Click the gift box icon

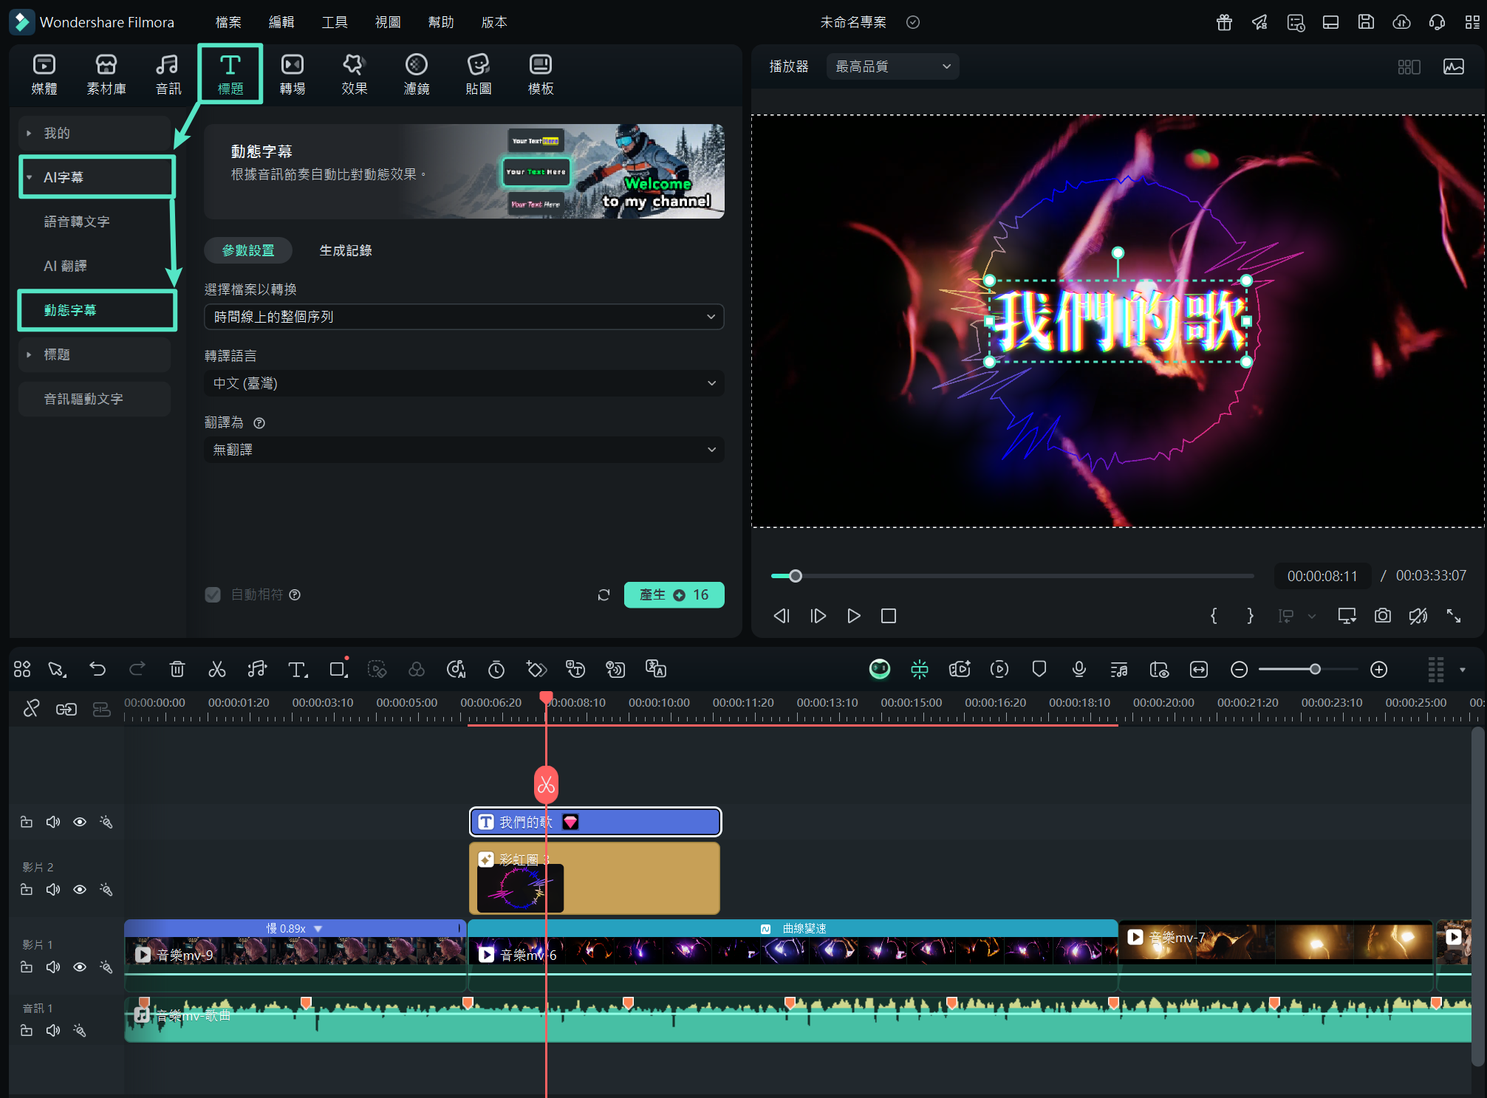pos(1224,22)
